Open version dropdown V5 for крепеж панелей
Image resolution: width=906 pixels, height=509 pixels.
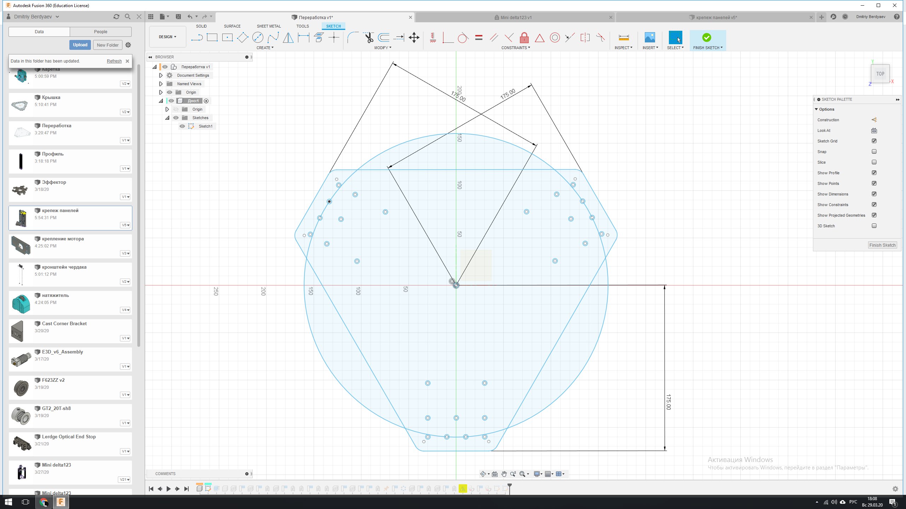point(125,225)
